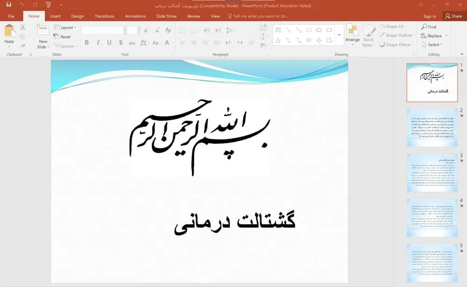Click the Undo arrow icon
Image resolution: width=467 pixels, height=287 pixels.
[x=22, y=5]
